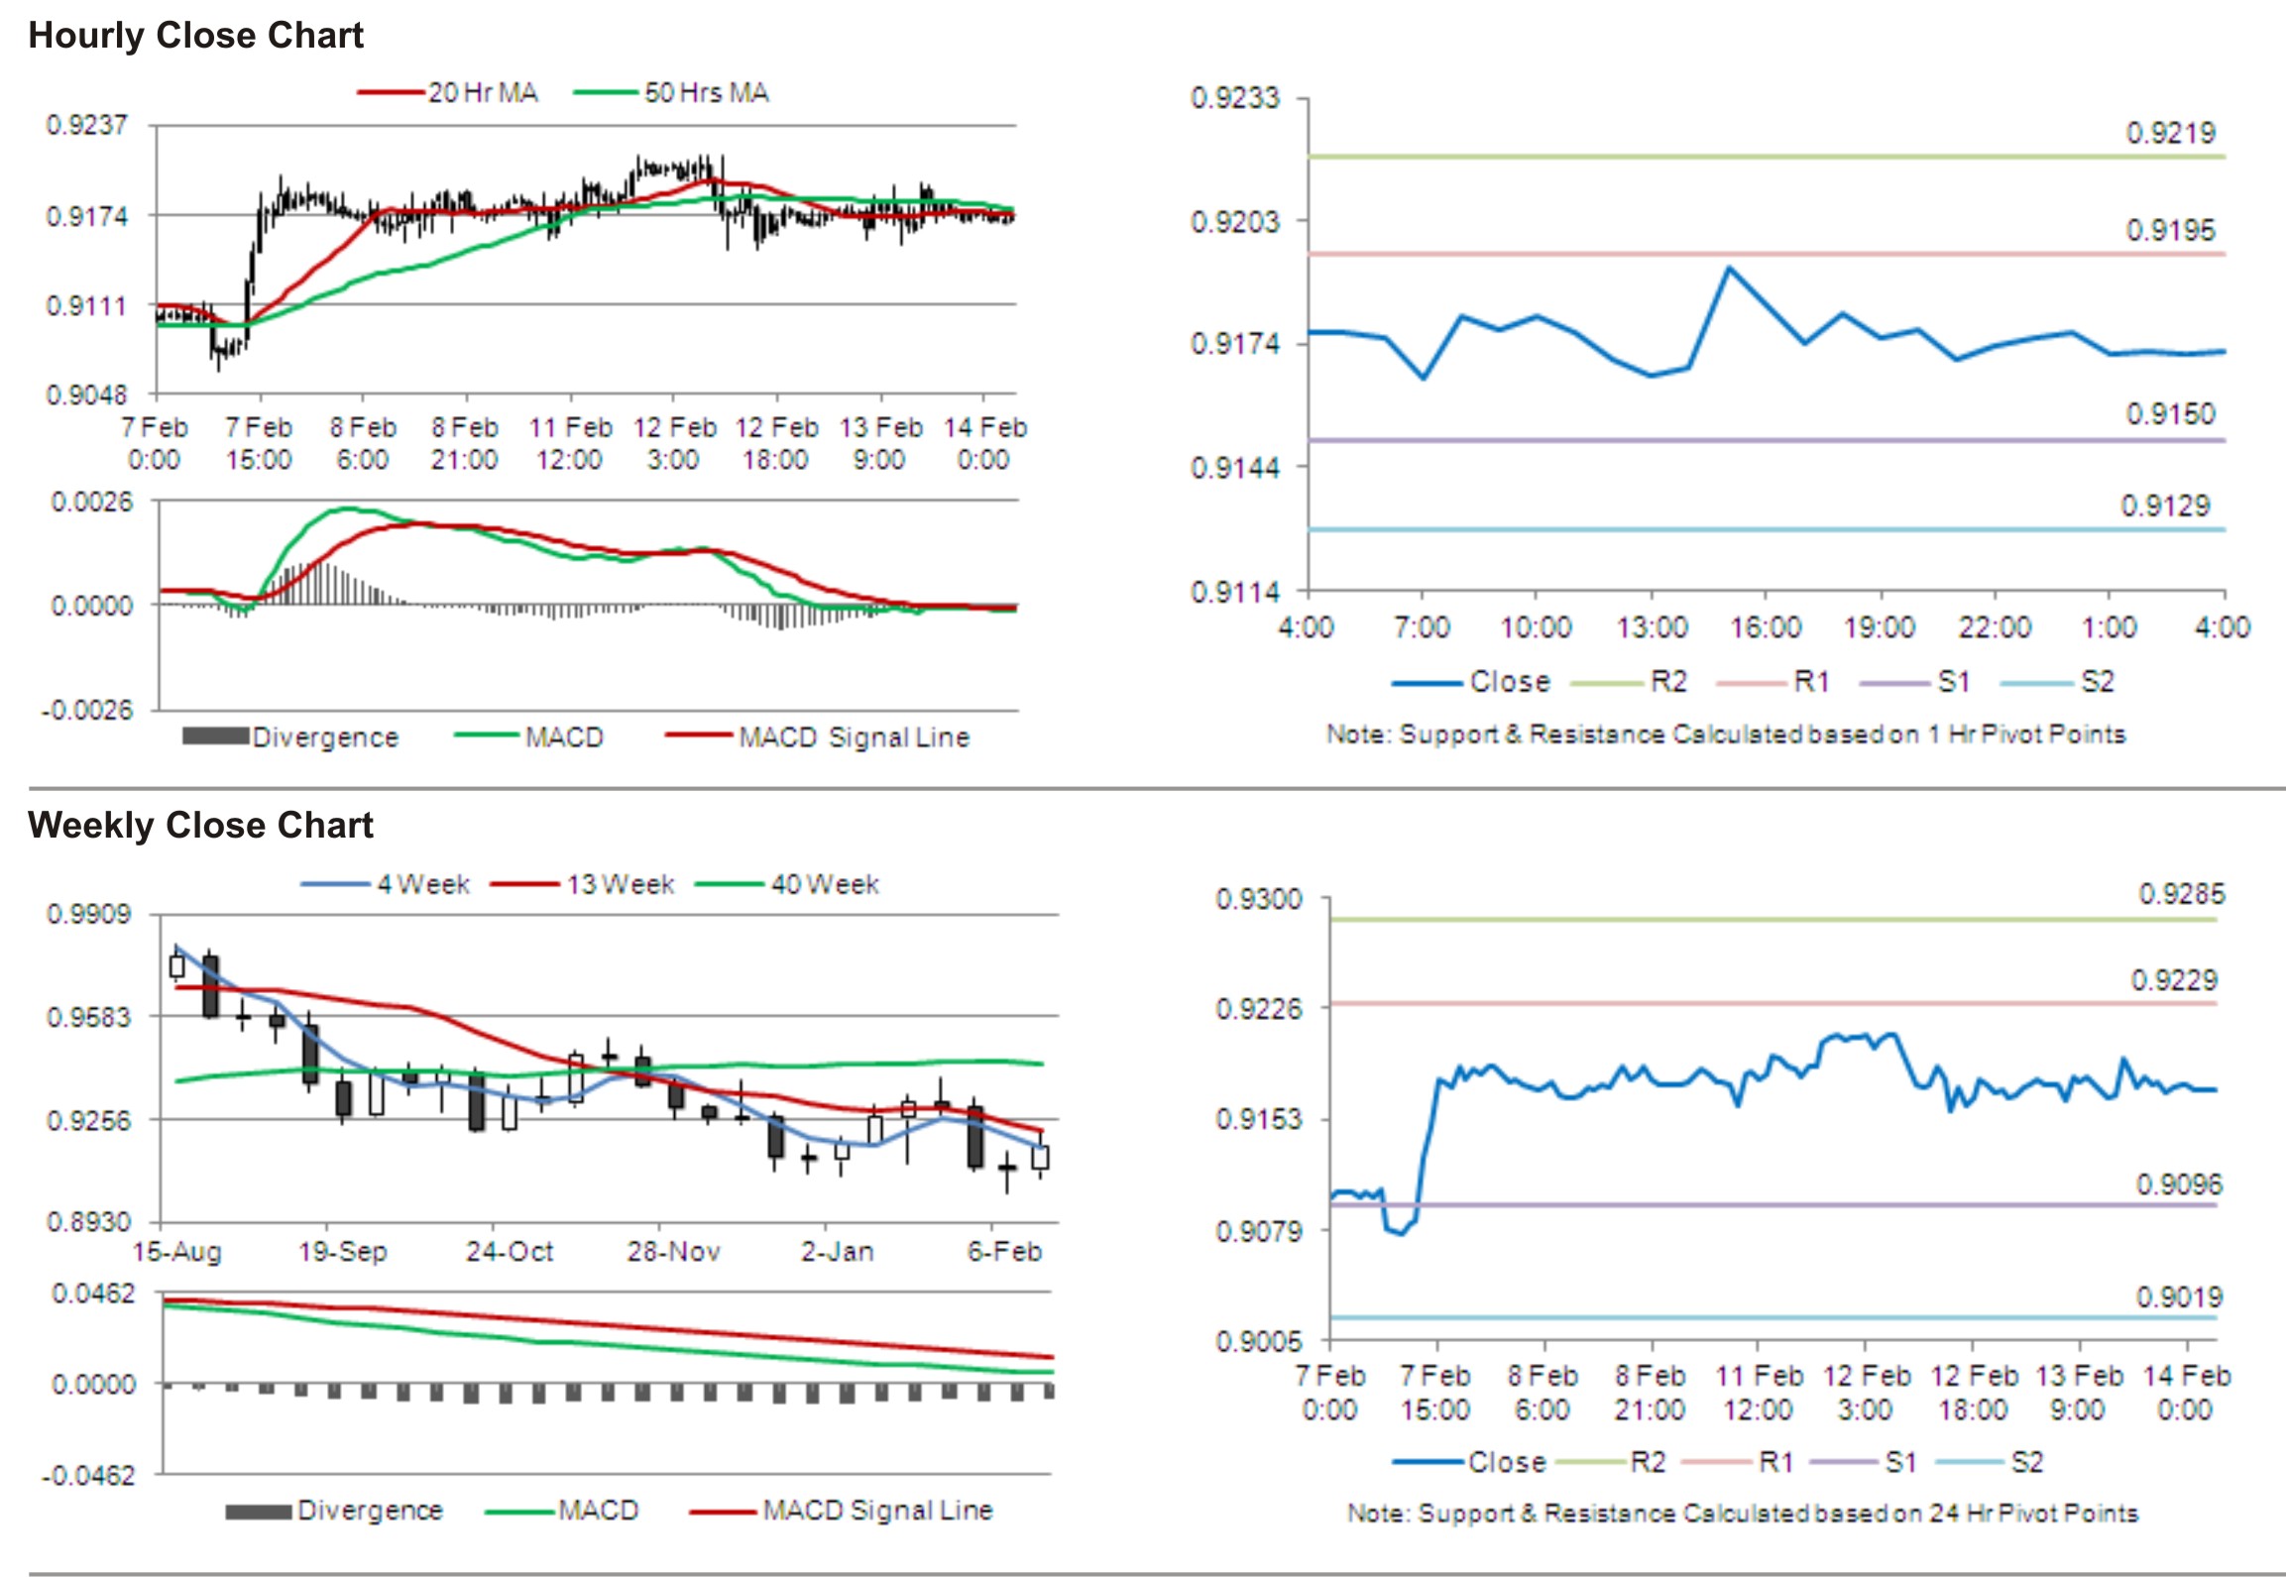Click the "4 Week" legend label
The height and width of the screenshot is (1577, 2286).
click(x=423, y=884)
